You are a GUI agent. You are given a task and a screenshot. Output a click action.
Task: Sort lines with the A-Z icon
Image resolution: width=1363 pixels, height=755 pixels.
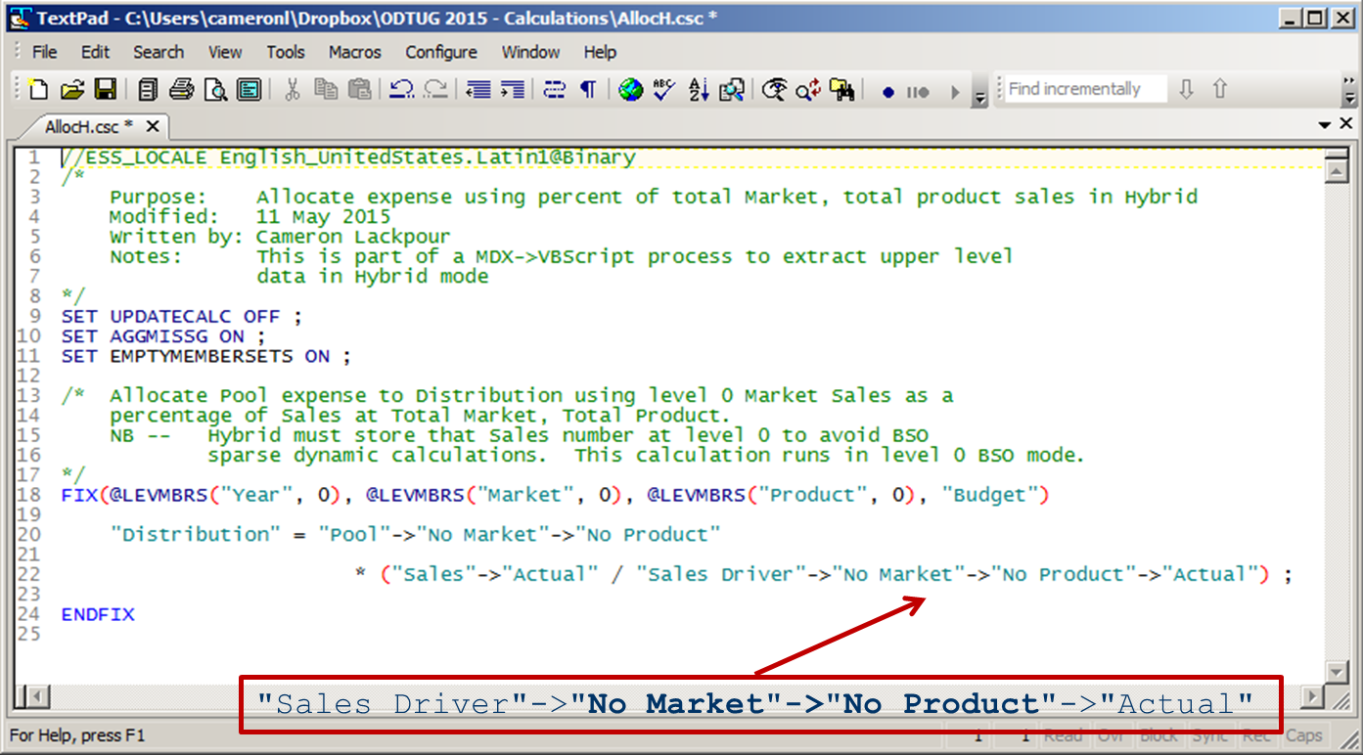point(699,90)
